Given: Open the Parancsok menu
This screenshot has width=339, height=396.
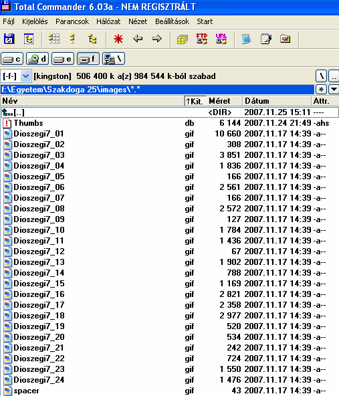Looking at the screenshot, I should (x=72, y=21).
